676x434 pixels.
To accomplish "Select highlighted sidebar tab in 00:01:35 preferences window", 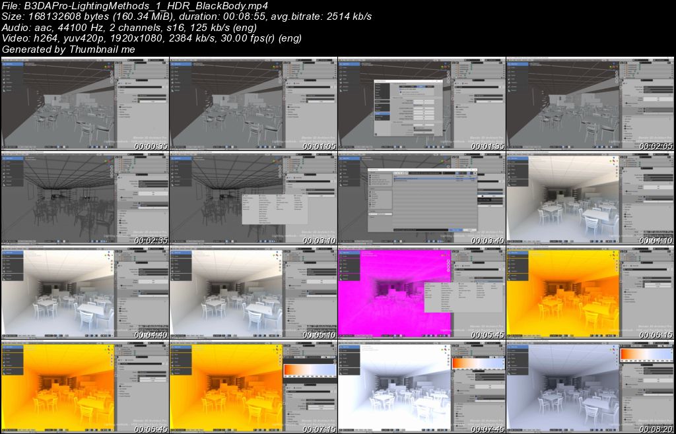I will [382, 114].
